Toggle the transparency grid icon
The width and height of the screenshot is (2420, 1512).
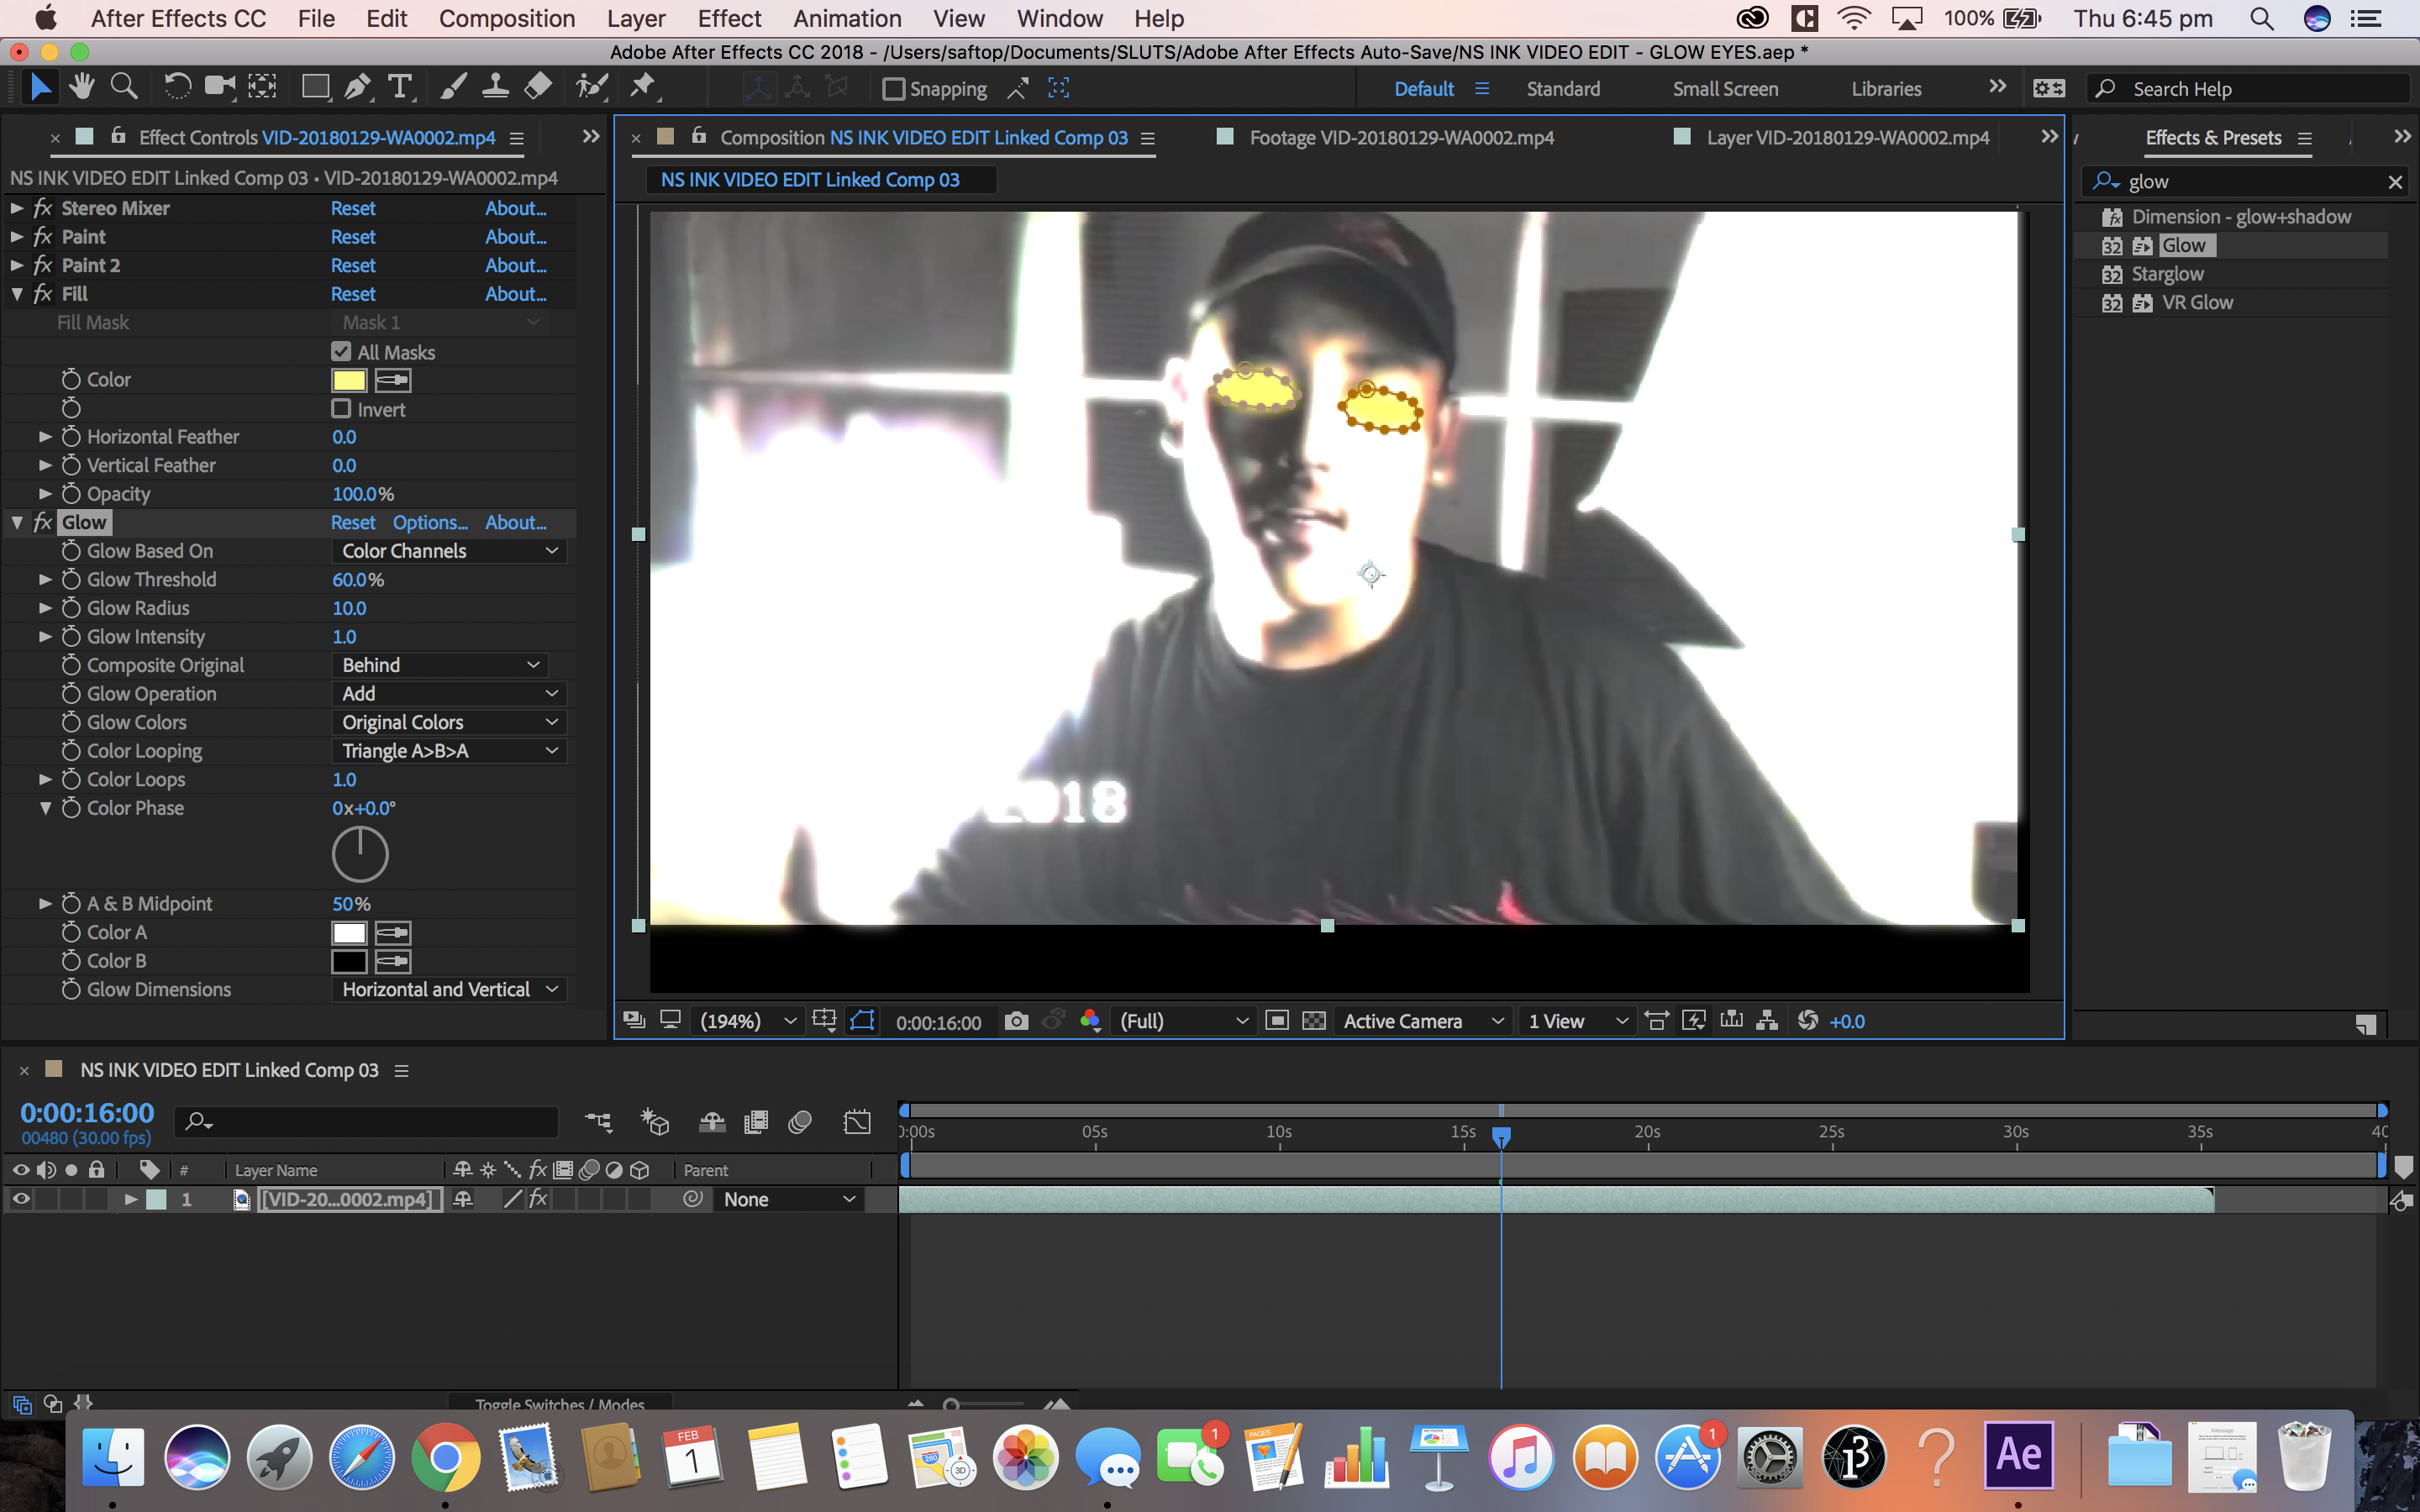click(1314, 1021)
